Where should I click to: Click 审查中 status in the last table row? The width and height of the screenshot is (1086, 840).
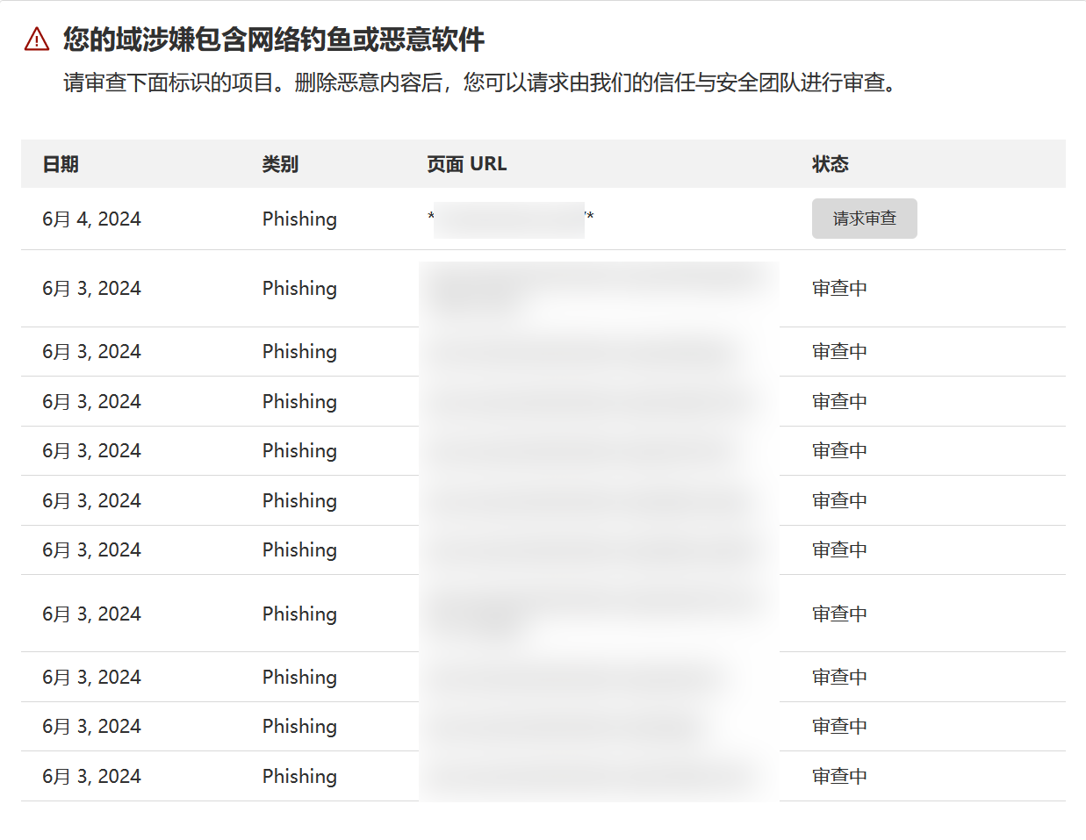coord(839,777)
